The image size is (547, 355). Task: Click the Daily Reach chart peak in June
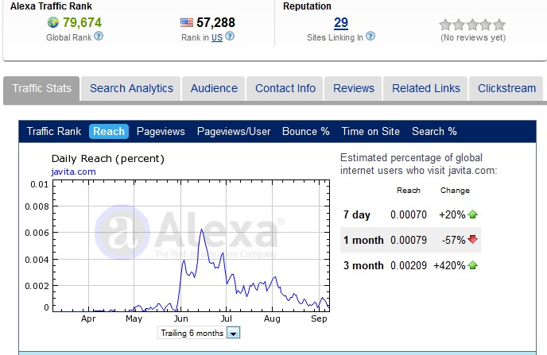pos(202,230)
